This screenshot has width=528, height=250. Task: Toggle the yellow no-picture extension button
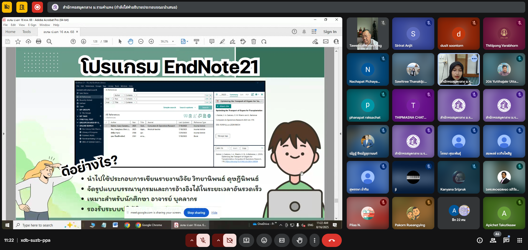pos(7,7)
